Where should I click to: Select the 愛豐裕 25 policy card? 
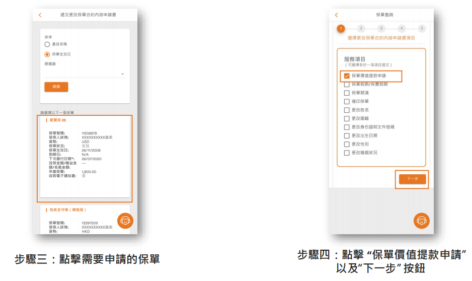coord(85,157)
